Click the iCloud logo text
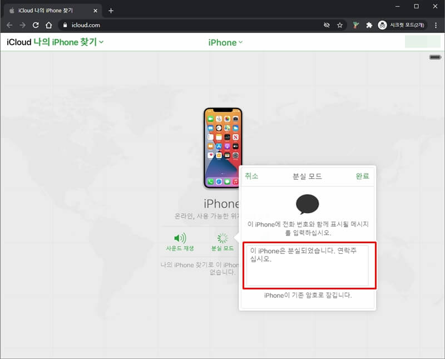445x359 pixels. pos(19,42)
